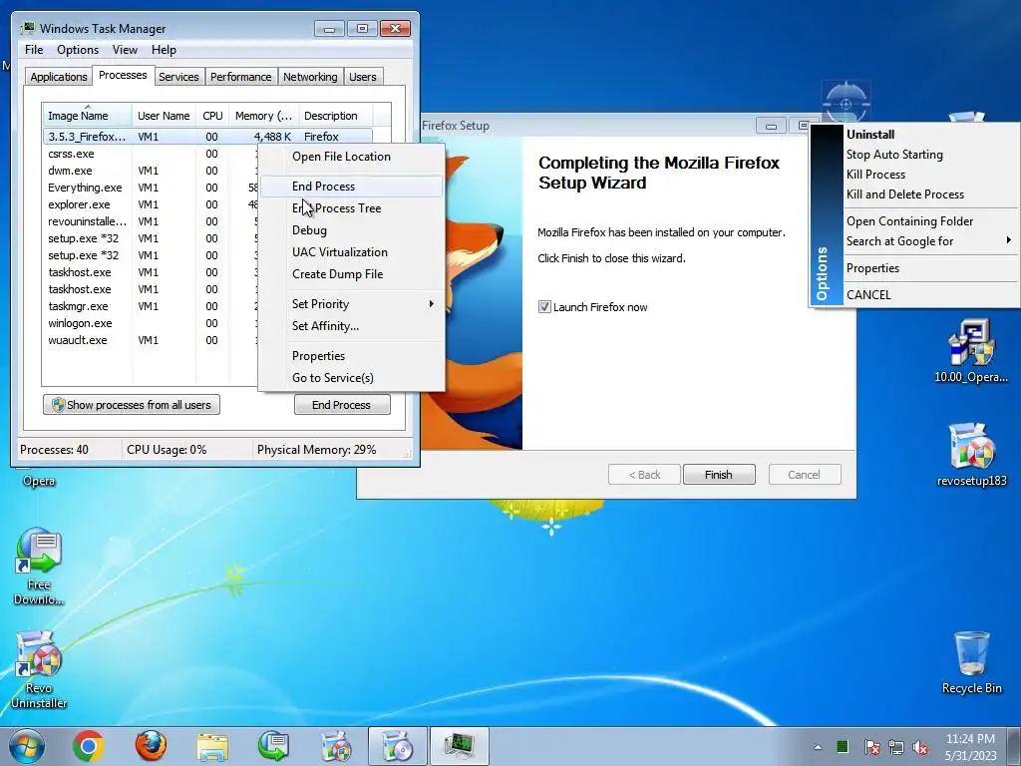The width and height of the screenshot is (1021, 766).
Task: Click UAC Virtualization menu entry
Action: coord(352,252)
